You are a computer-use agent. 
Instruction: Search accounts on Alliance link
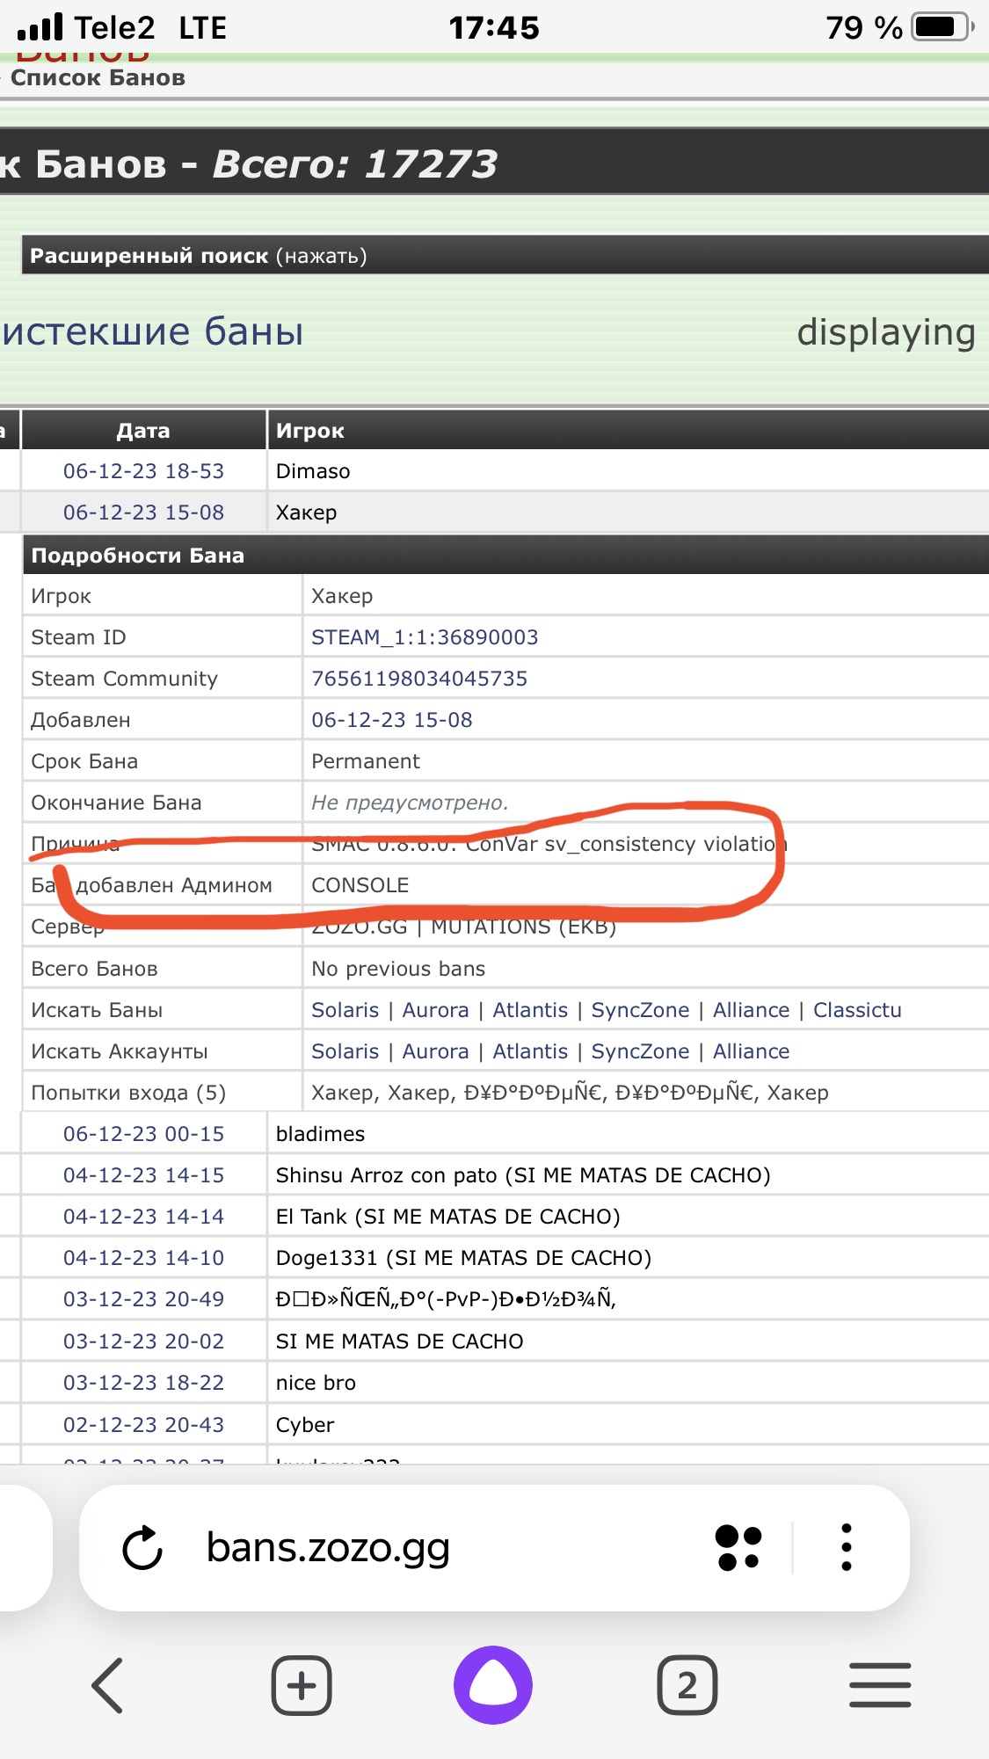[751, 1051]
